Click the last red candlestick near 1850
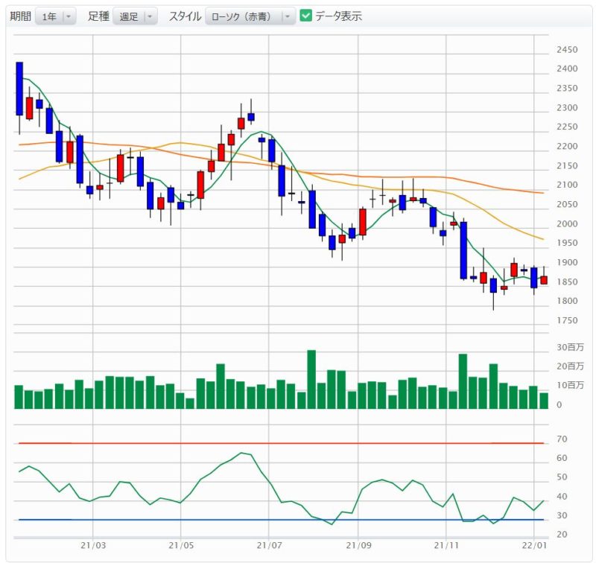 544,280
